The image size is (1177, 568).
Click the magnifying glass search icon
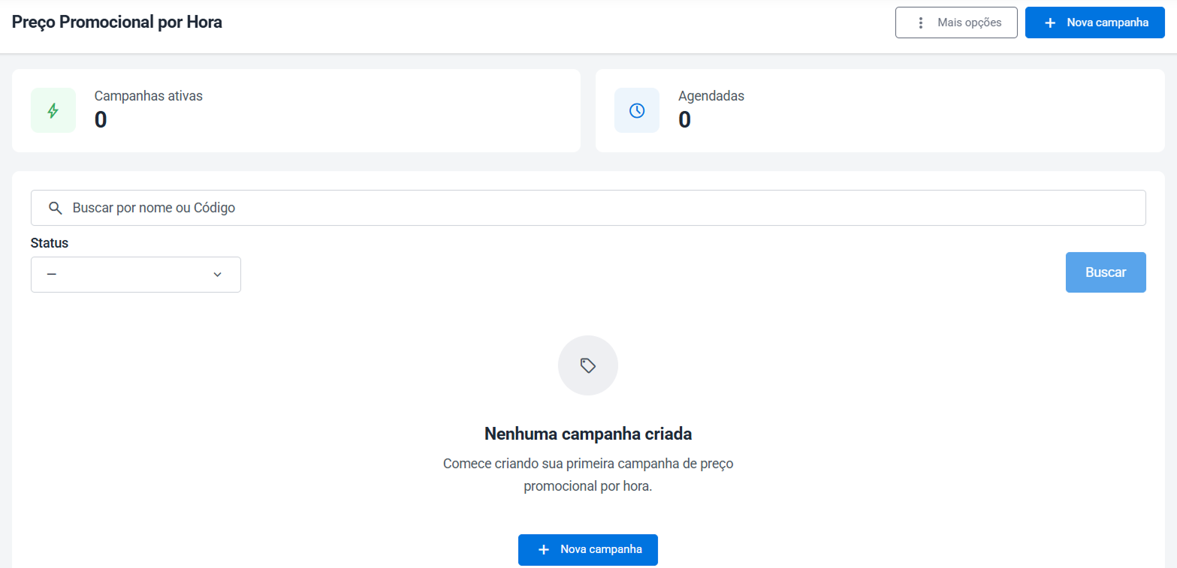55,208
